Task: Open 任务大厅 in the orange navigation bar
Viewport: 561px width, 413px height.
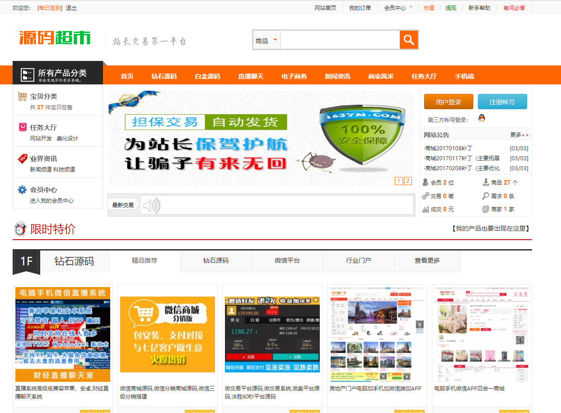Action: pos(424,76)
